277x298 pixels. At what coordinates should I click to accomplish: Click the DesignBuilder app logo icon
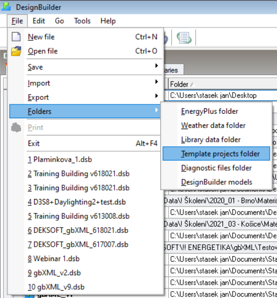(x=6, y=7)
